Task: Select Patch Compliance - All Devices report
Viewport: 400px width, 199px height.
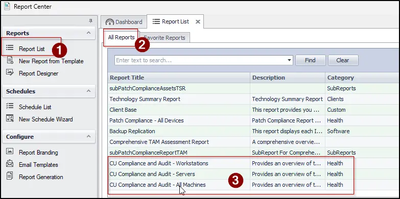Action: click(x=147, y=120)
